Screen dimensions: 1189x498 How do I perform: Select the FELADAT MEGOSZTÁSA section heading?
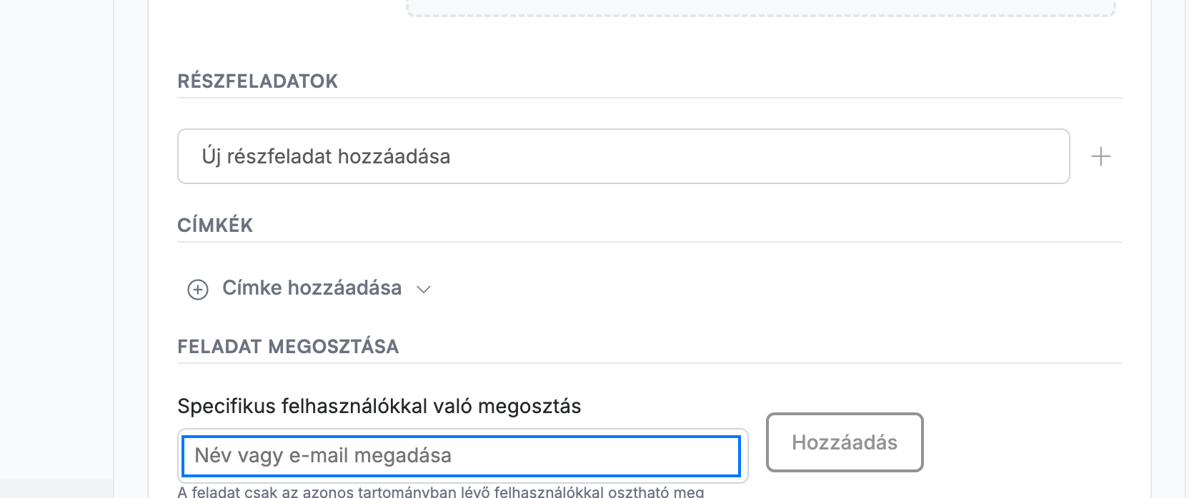[x=288, y=347]
